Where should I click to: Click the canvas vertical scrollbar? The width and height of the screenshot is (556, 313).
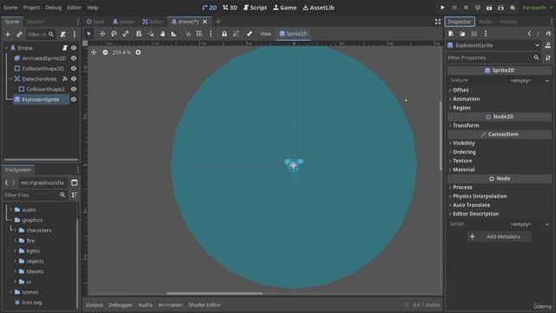[x=440, y=137]
